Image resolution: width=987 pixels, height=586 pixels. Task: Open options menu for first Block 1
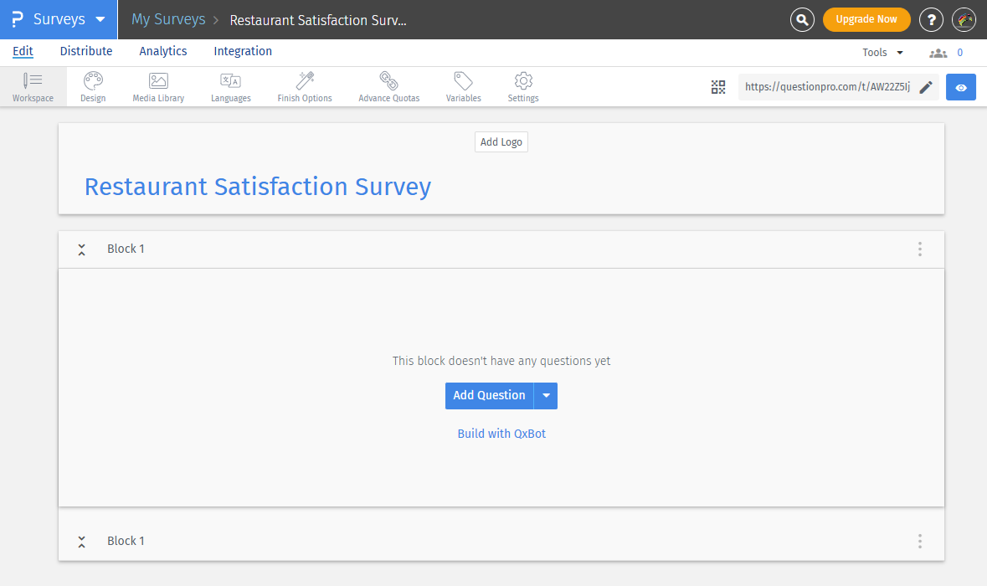coord(919,249)
